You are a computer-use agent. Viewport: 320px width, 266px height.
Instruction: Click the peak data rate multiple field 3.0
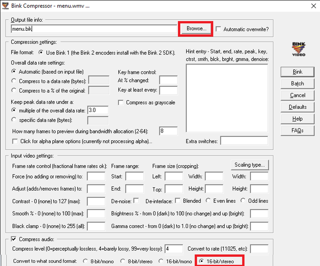(98, 110)
